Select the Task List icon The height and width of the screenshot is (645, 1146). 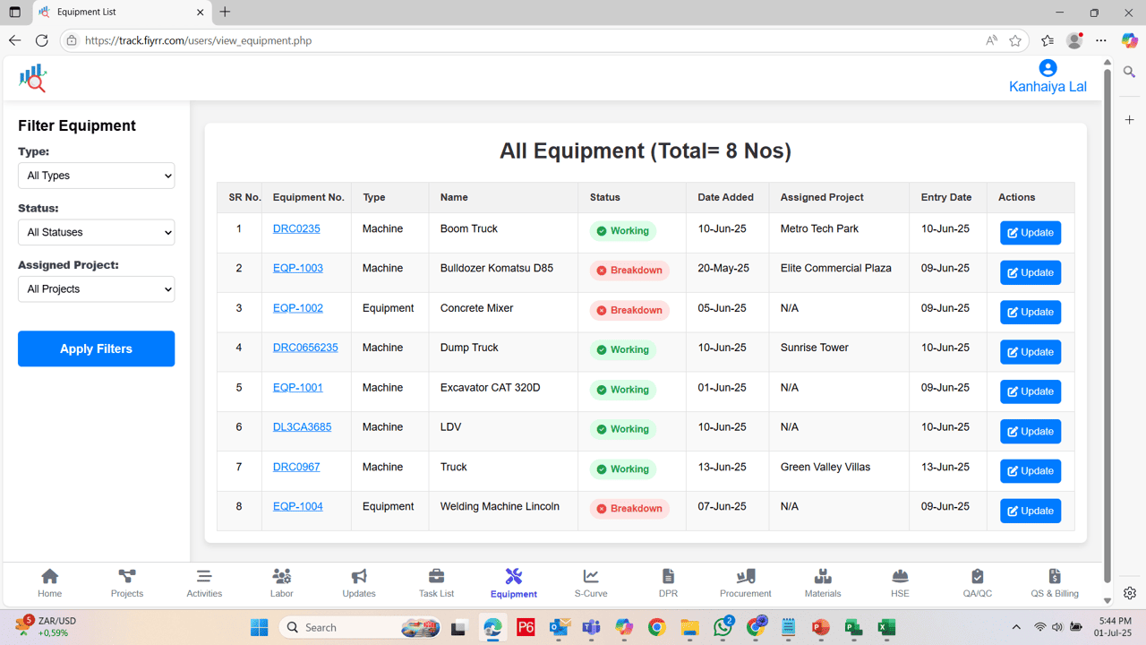(x=435, y=582)
